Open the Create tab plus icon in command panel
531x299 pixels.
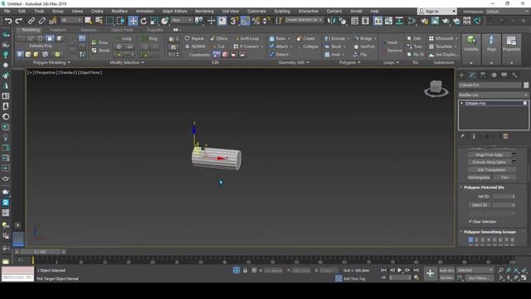461,76
